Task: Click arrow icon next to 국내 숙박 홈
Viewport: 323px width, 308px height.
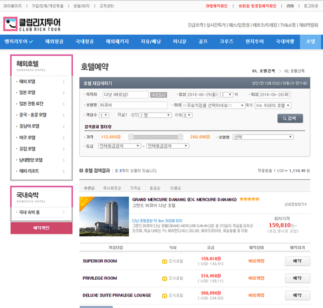Action: (x=63, y=212)
